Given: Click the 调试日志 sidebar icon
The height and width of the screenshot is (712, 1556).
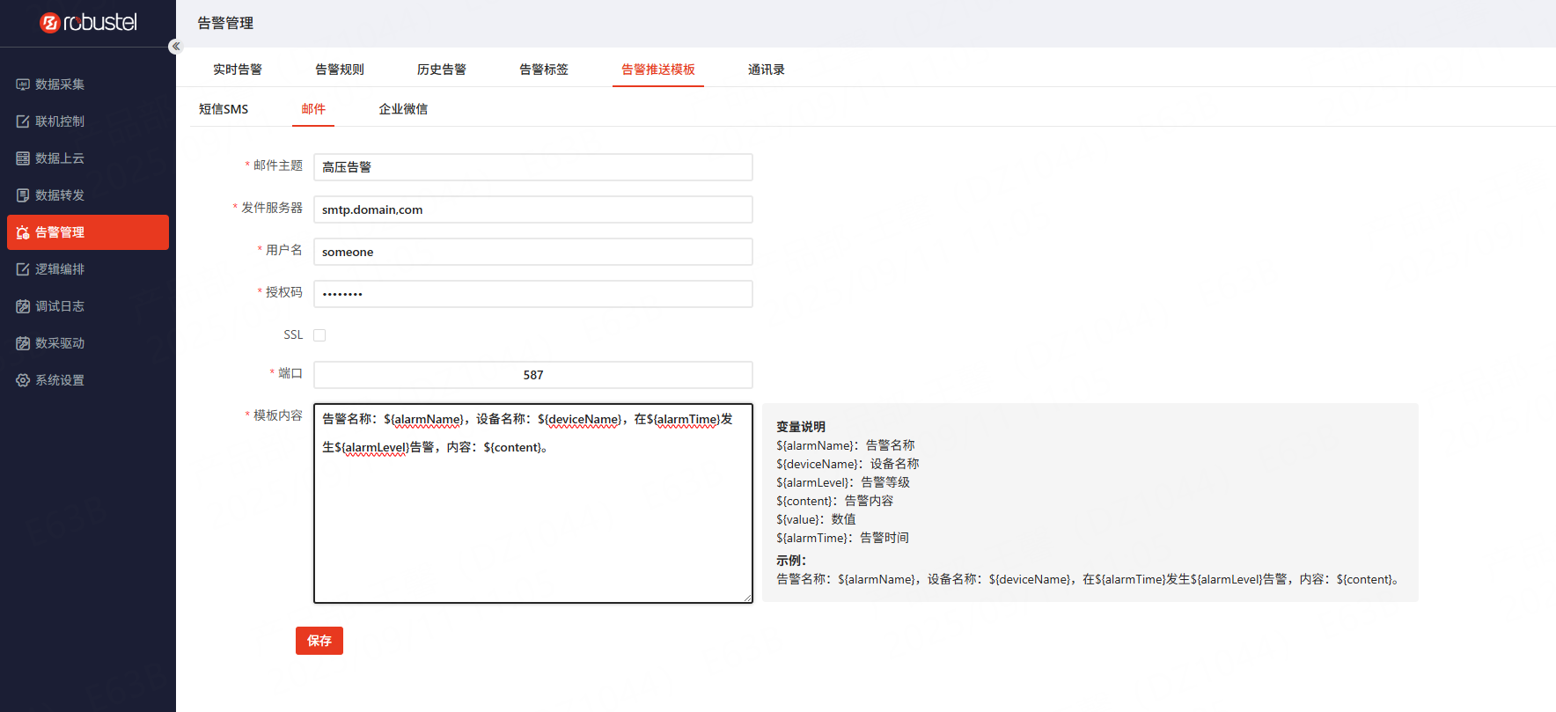Looking at the screenshot, I should (x=23, y=306).
